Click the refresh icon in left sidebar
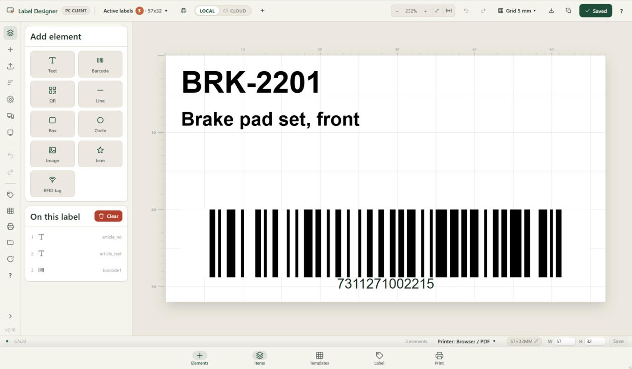This screenshot has width=632, height=369. 10,259
